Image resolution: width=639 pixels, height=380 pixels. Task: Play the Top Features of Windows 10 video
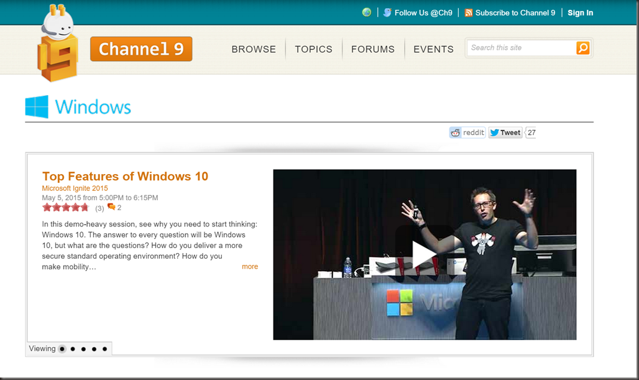click(424, 254)
